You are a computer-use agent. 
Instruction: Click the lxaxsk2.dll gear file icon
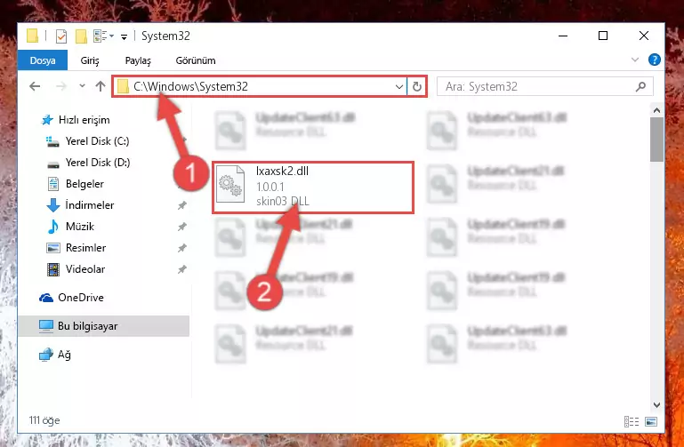pos(230,184)
